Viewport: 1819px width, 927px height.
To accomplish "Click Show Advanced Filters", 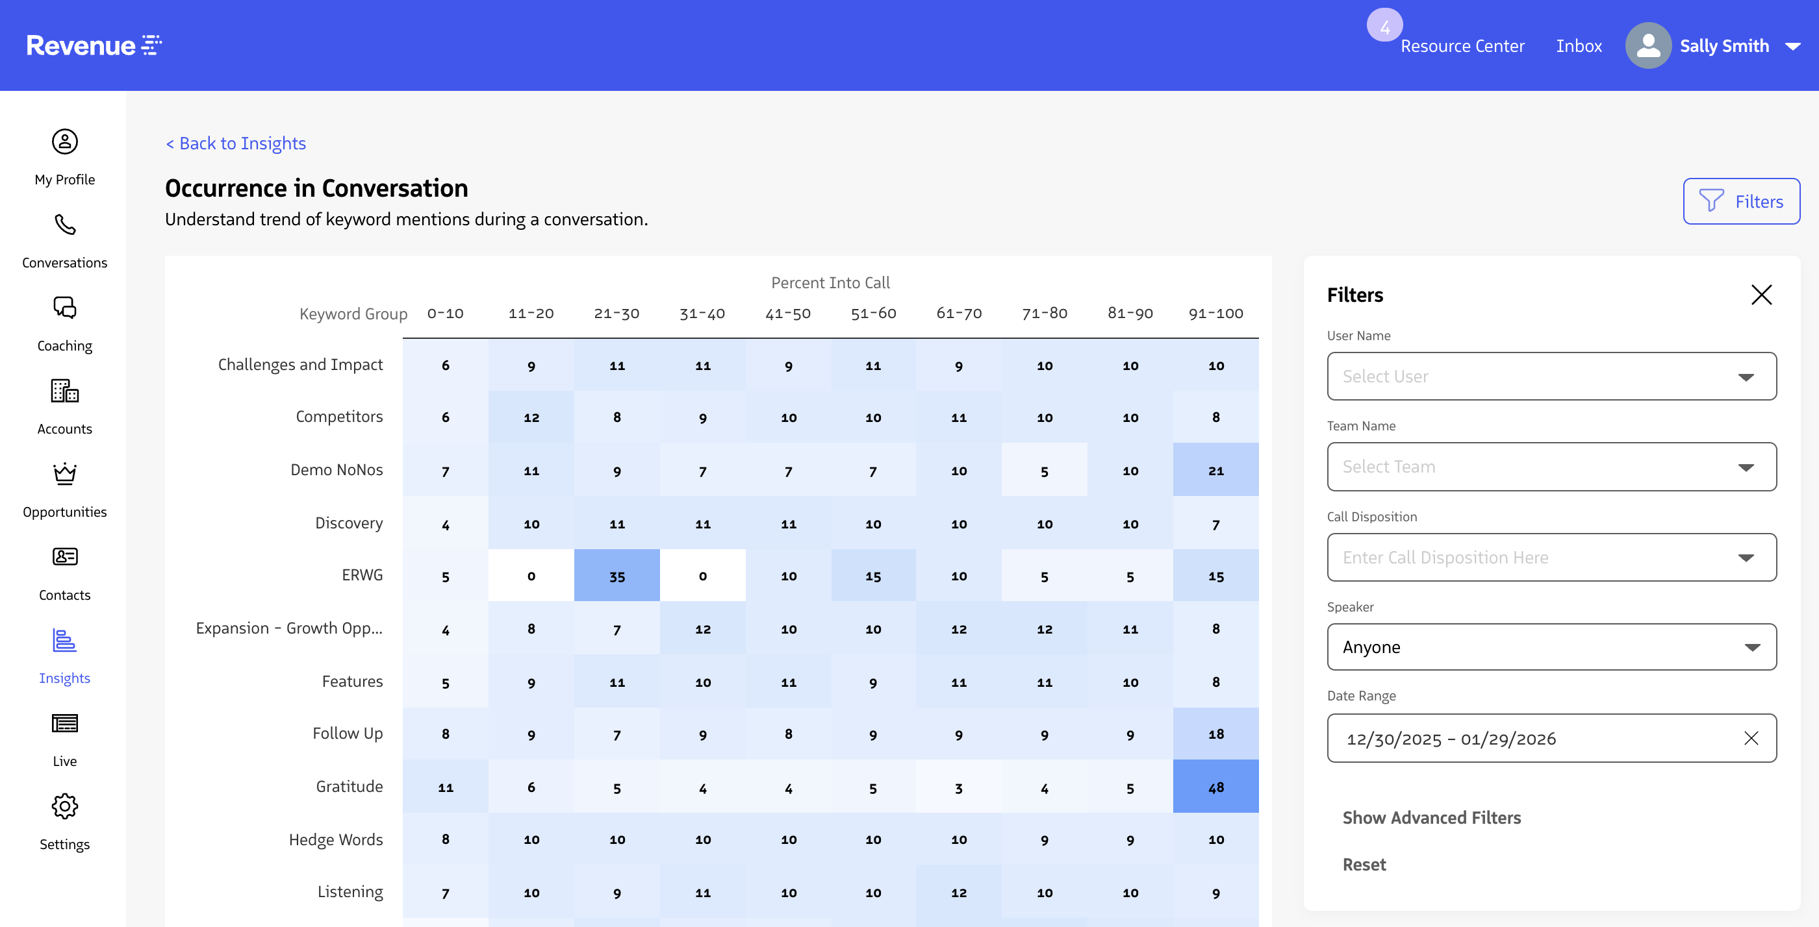I will 1431,817.
